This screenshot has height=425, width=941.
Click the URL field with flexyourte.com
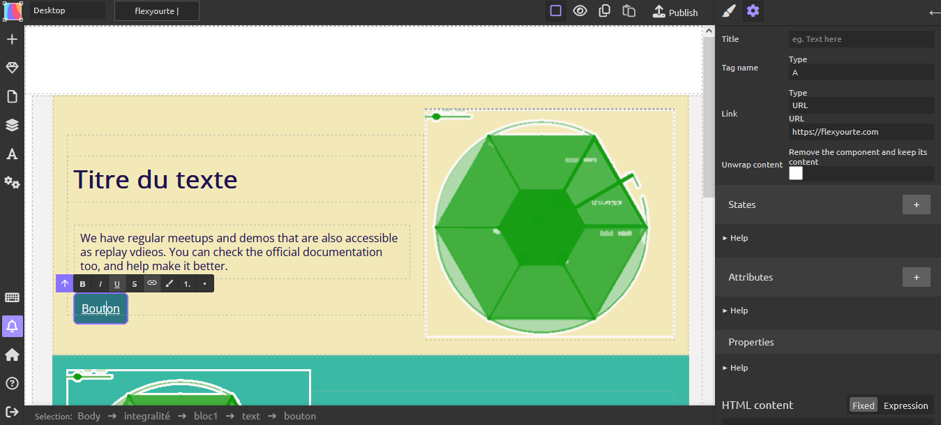tap(861, 132)
